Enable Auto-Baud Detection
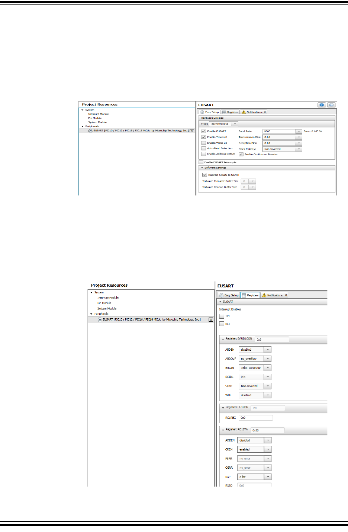Viewport: 348px width, 532px height. (204, 148)
